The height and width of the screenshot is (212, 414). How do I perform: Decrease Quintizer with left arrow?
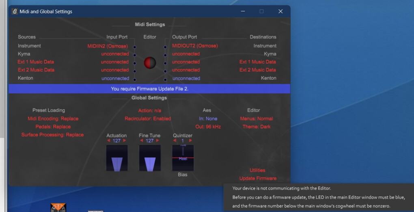[x=175, y=141]
